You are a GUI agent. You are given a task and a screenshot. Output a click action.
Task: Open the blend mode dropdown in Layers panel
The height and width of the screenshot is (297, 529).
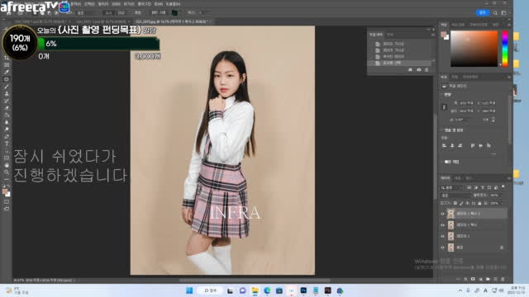point(455,196)
